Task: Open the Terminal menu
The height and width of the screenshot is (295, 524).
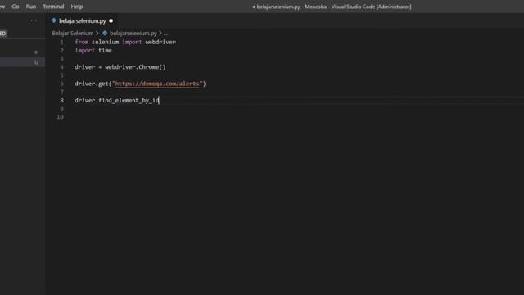Action: [53, 7]
